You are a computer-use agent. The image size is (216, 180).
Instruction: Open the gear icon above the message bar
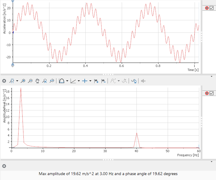pyautogui.click(x=4, y=166)
